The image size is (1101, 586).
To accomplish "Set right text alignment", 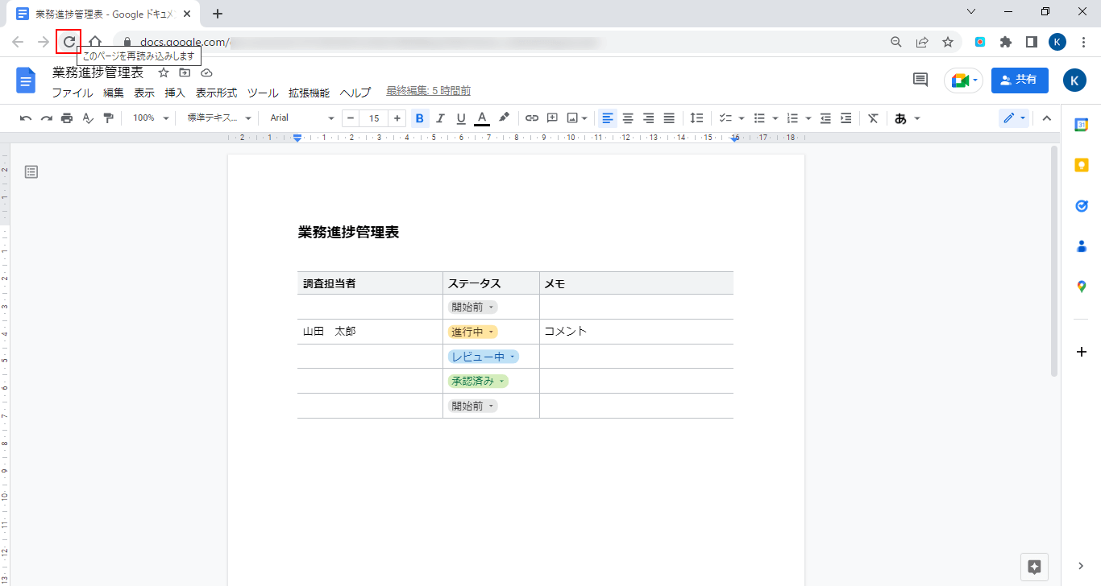I will [x=648, y=118].
